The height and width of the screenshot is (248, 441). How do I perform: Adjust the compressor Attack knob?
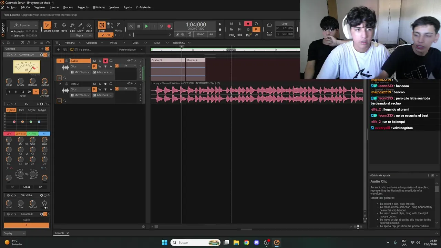point(21,81)
